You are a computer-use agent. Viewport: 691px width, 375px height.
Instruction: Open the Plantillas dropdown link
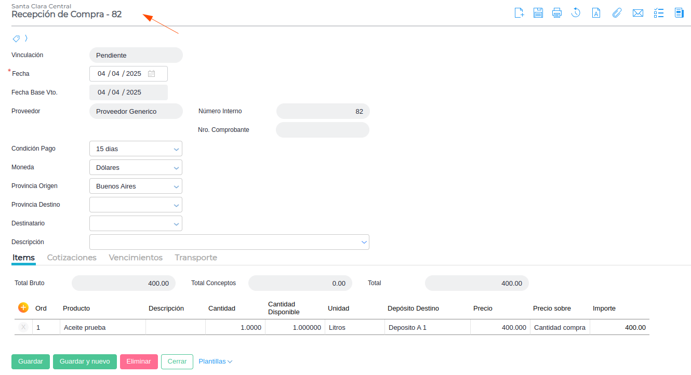(215, 361)
